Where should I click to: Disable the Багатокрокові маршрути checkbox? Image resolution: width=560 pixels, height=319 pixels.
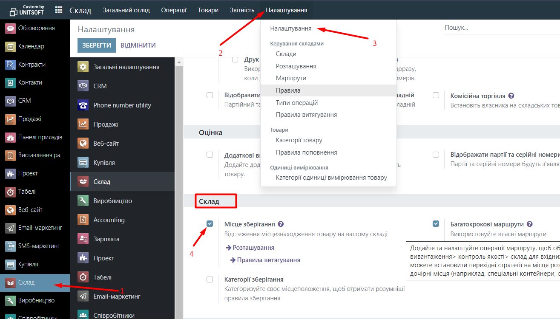tap(436, 223)
